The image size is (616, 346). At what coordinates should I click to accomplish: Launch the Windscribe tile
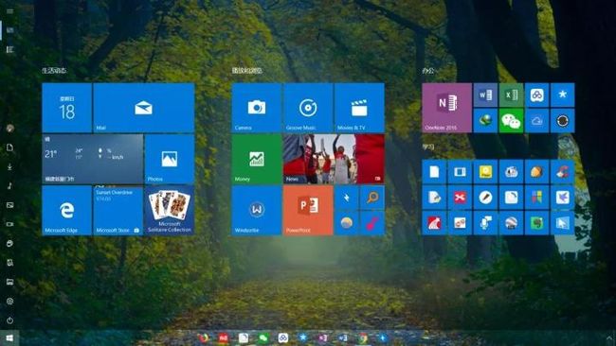257,211
